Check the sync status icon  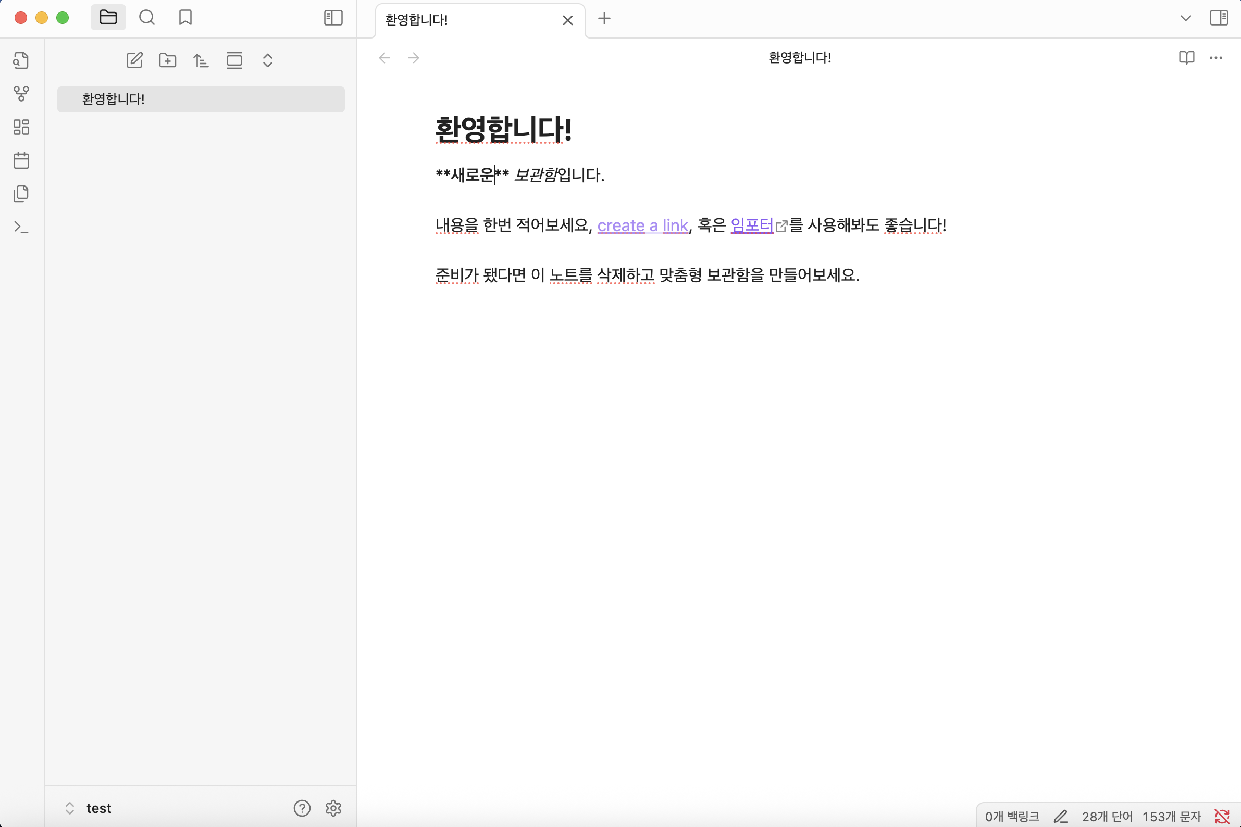1222,817
